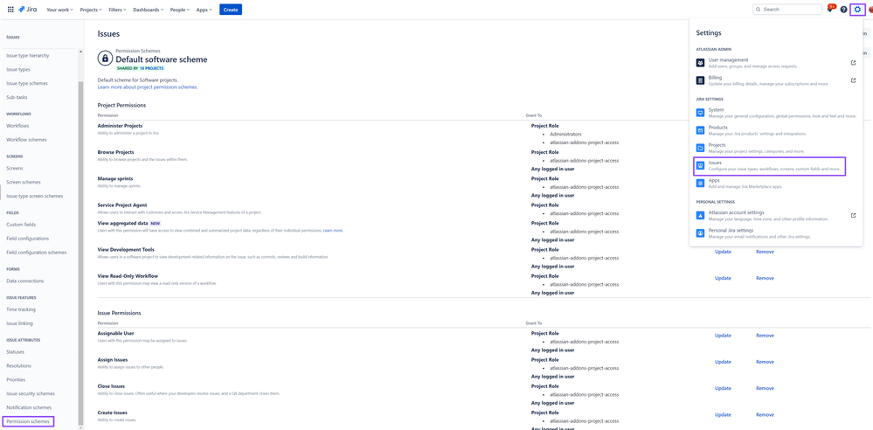Image resolution: width=873 pixels, height=430 pixels.
Task: Open Issue type schemes in sidebar
Action: (27, 83)
